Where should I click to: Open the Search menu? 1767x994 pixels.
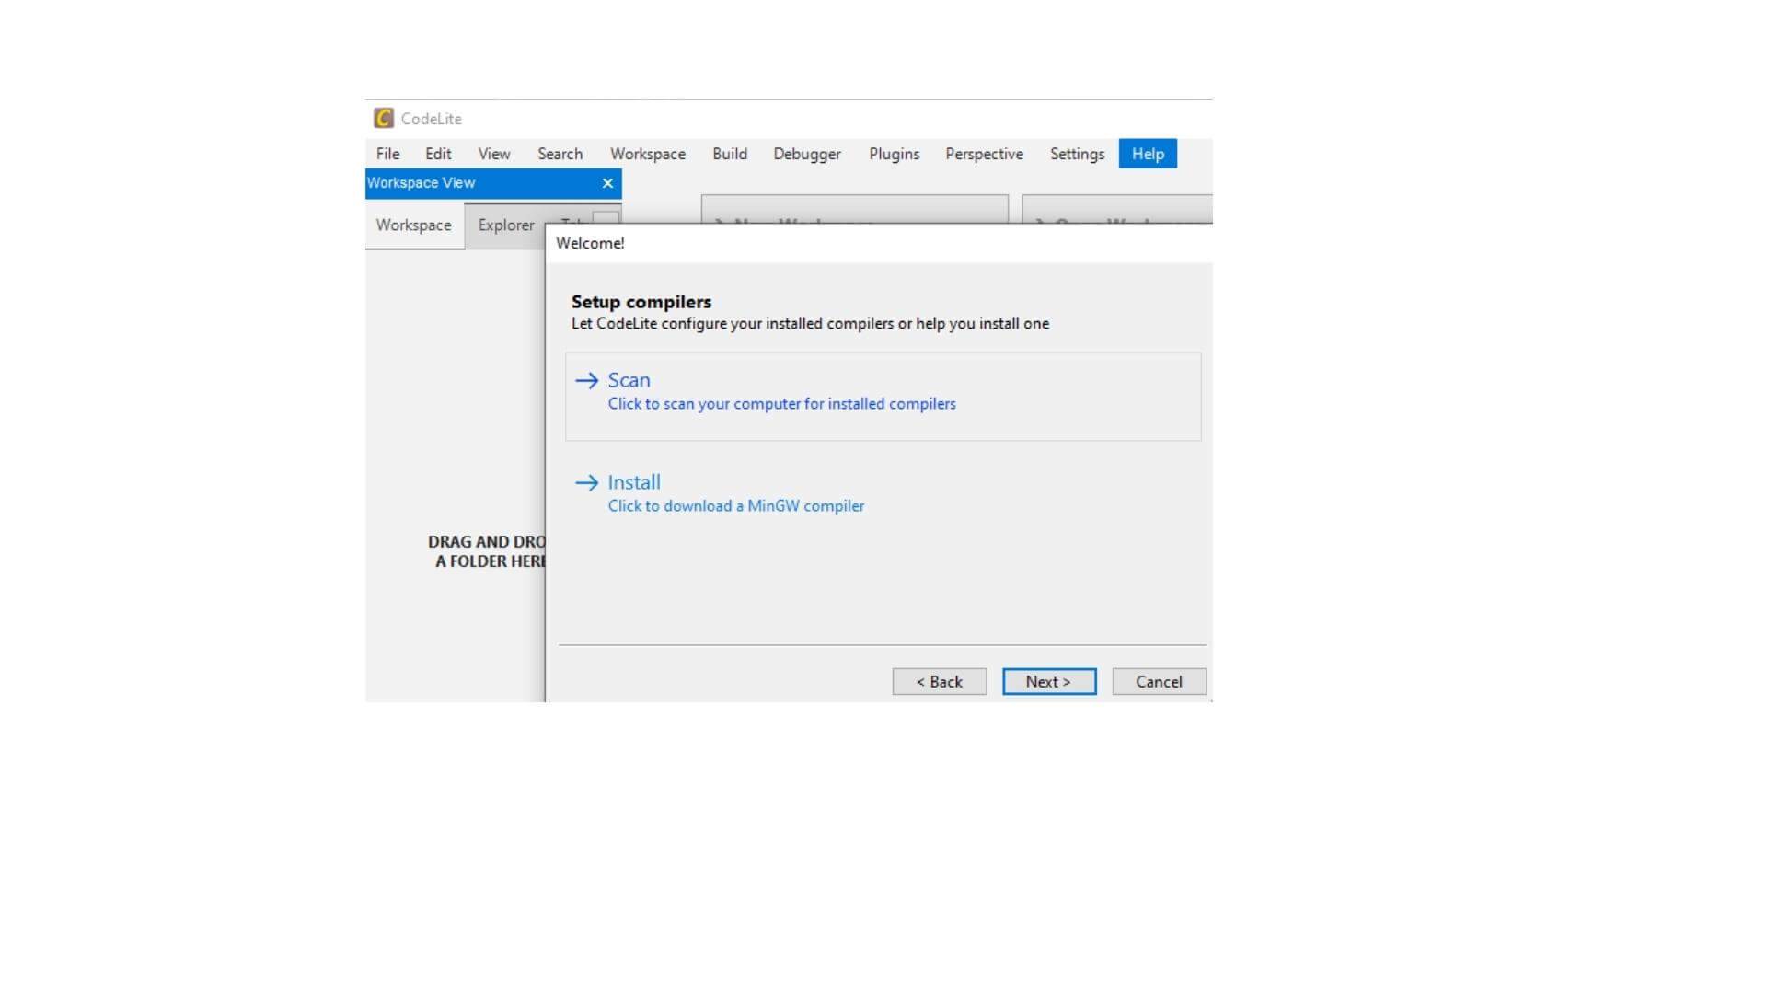(x=560, y=154)
